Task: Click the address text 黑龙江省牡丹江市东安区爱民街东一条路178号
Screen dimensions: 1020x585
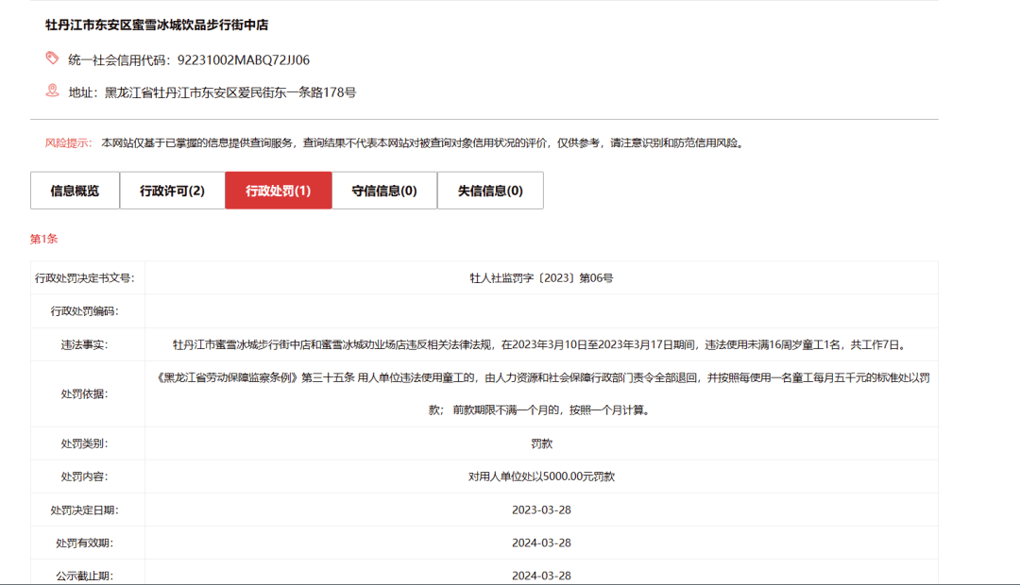Action: [230, 92]
